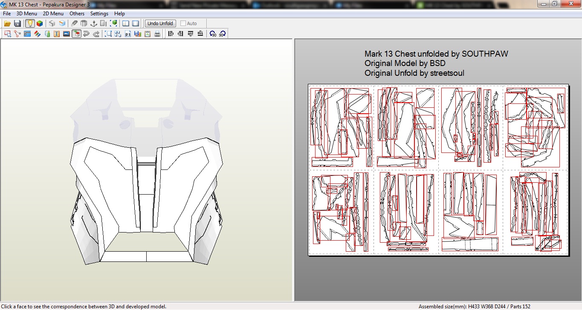
Task: Click the redo arrow icon
Action: pos(96,34)
